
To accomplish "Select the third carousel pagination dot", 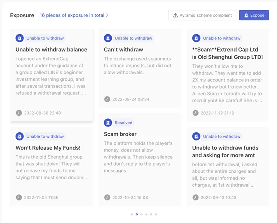I will pyautogui.click(x=141, y=214).
